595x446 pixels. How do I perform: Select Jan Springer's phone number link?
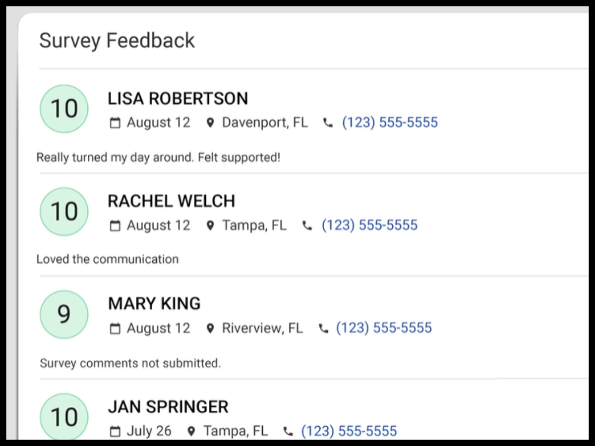pos(349,430)
